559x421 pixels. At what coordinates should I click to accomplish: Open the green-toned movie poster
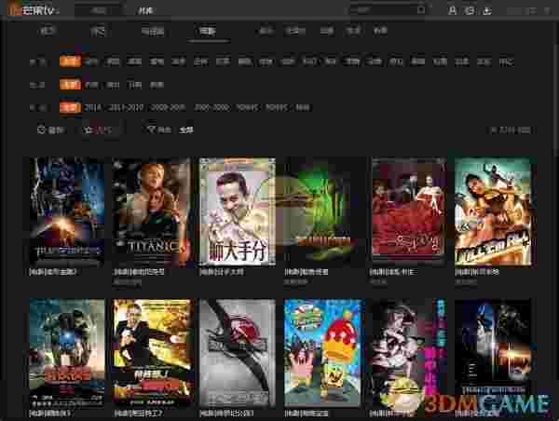322,212
